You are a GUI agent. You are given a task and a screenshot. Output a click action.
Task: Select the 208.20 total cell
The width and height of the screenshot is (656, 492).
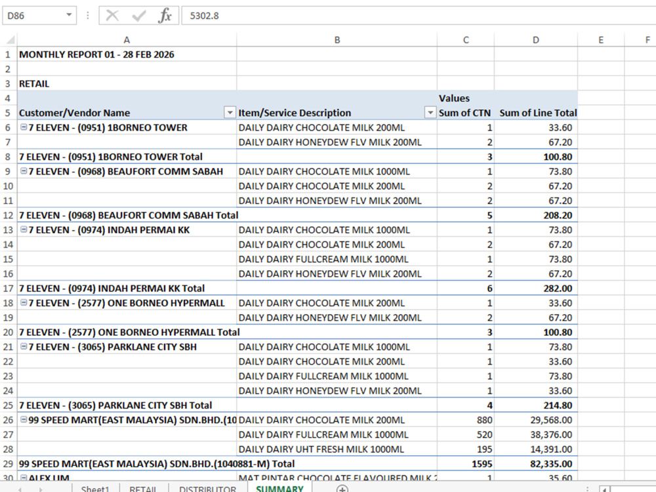click(x=536, y=215)
